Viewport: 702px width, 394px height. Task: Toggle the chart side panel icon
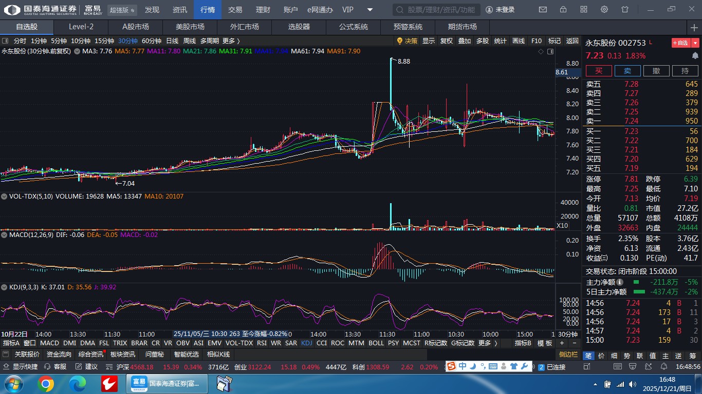click(550, 51)
